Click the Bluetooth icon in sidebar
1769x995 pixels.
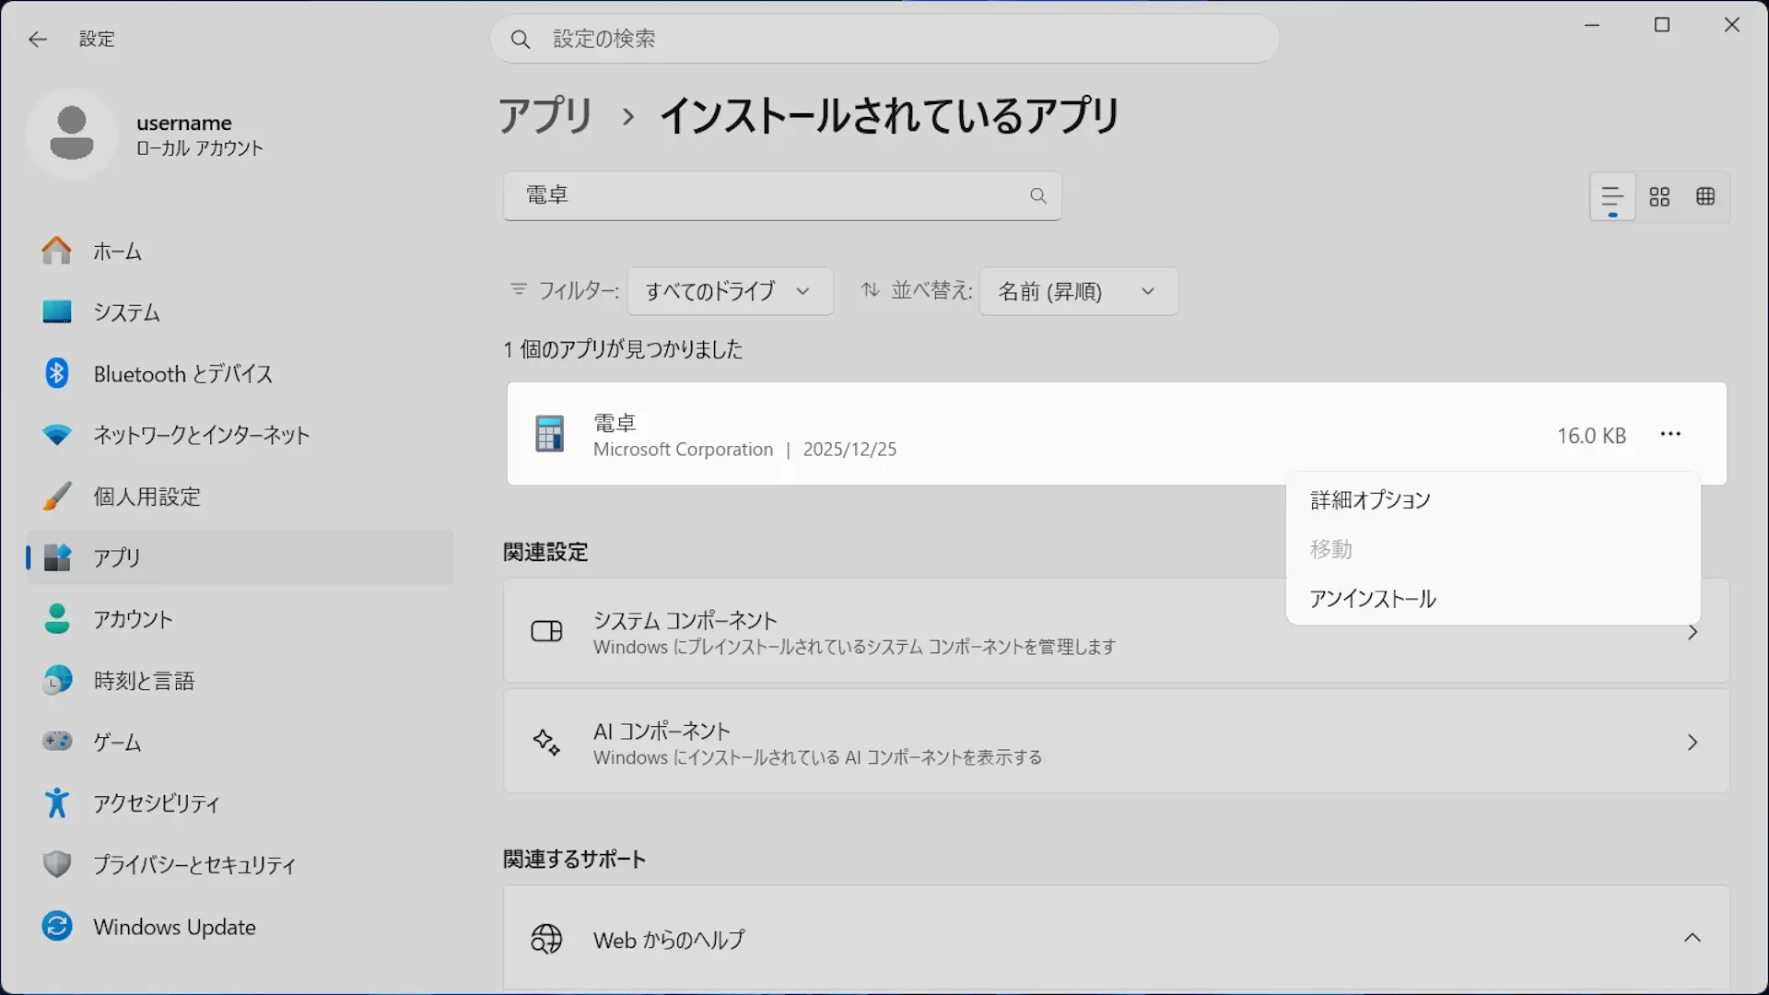57,373
